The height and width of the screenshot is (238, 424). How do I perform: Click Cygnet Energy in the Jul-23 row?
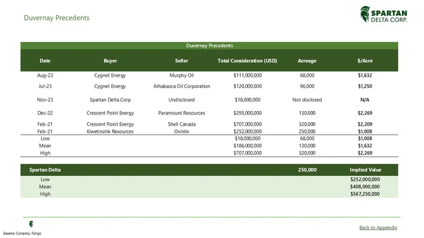(110, 86)
